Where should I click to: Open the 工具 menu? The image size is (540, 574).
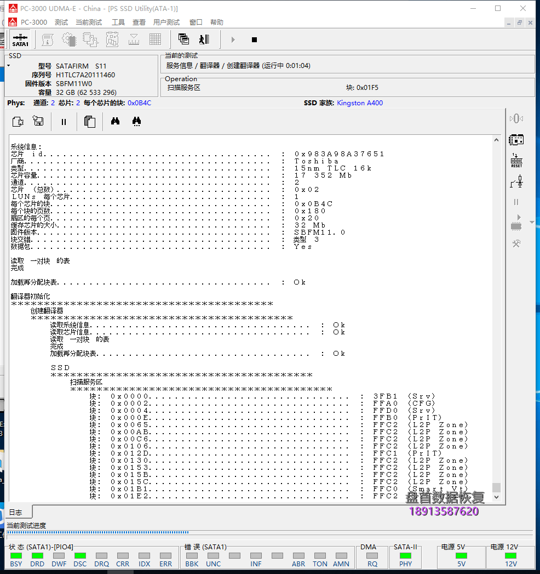click(118, 22)
